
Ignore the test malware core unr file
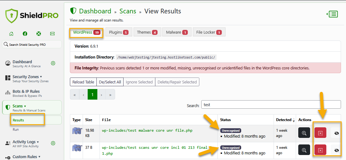point(336,133)
